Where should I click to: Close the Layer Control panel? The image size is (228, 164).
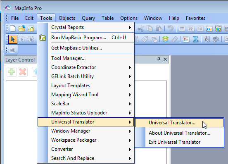pyautogui.click(x=165, y=59)
